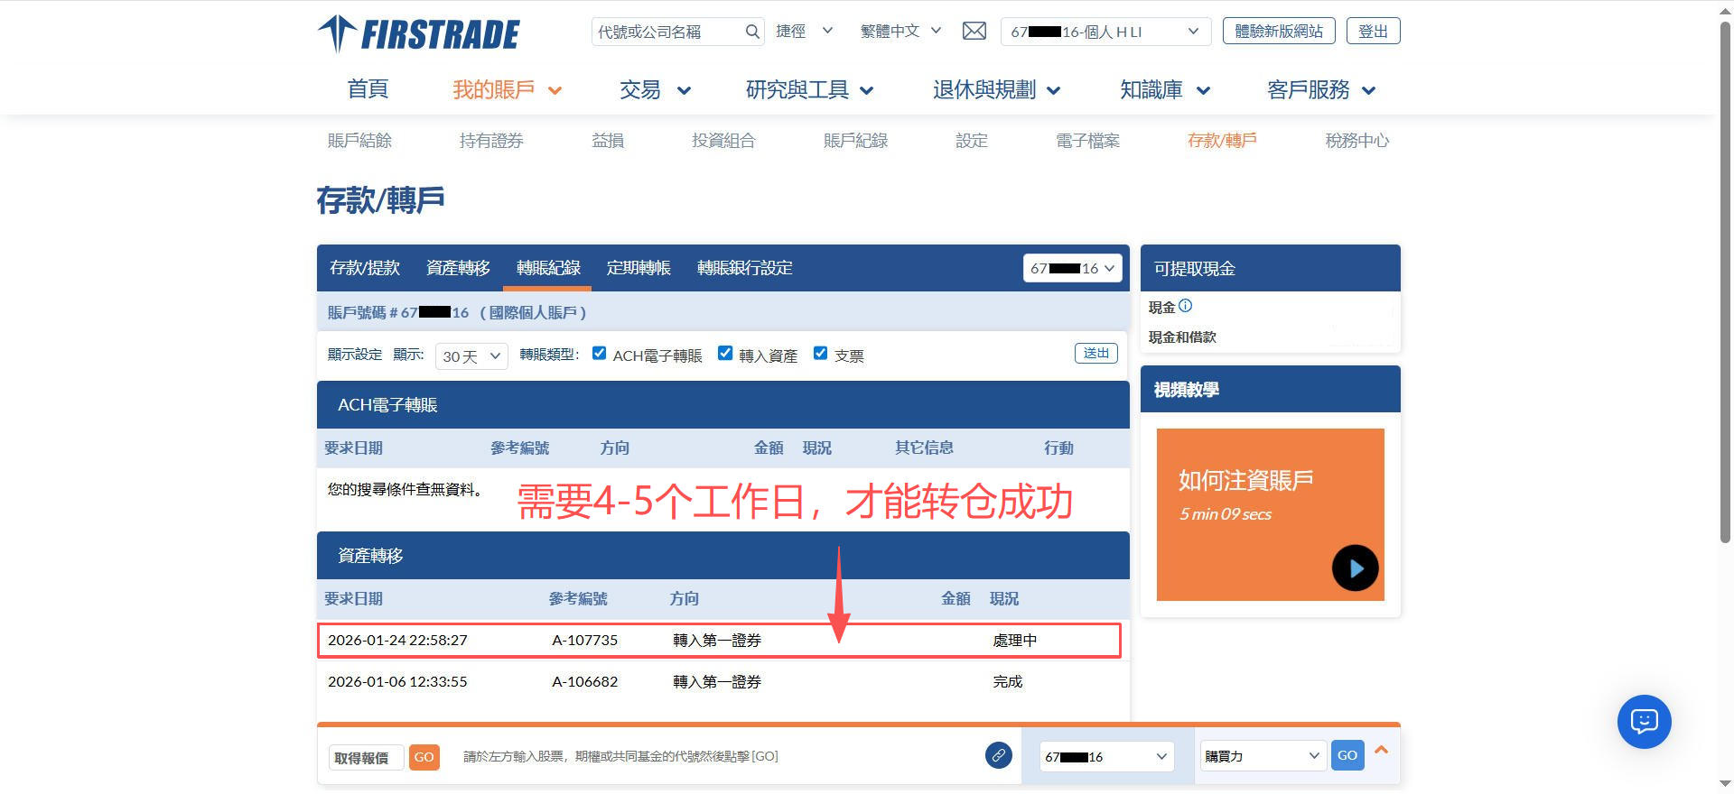Viewport: 1734px width, 794px height.
Task: Play the 如何注資賬戶 video
Action: point(1355,568)
